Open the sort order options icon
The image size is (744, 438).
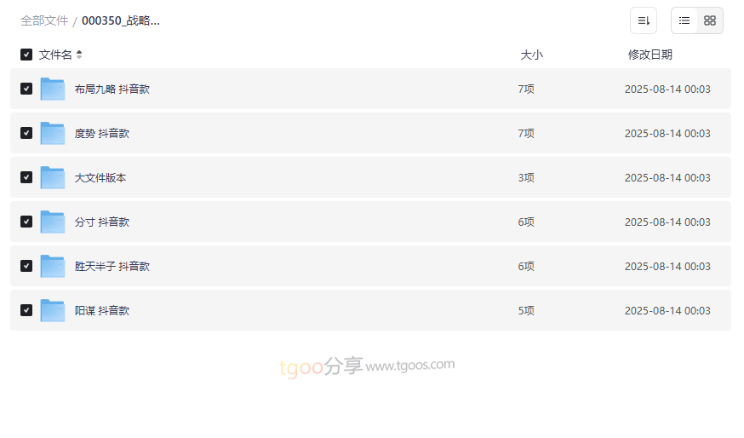[644, 20]
